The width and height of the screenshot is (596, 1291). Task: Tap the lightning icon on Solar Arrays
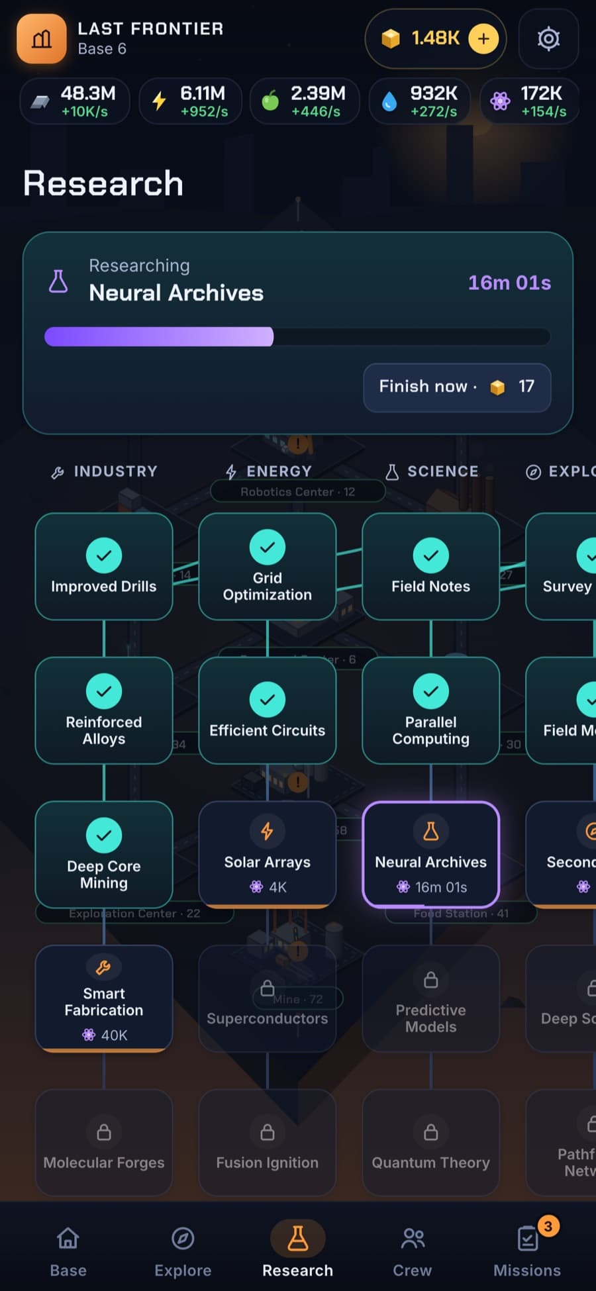point(268,831)
